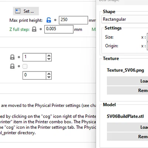Click the gray padlock beside Z full step
This screenshot has height=148, width=148.
[34, 29]
